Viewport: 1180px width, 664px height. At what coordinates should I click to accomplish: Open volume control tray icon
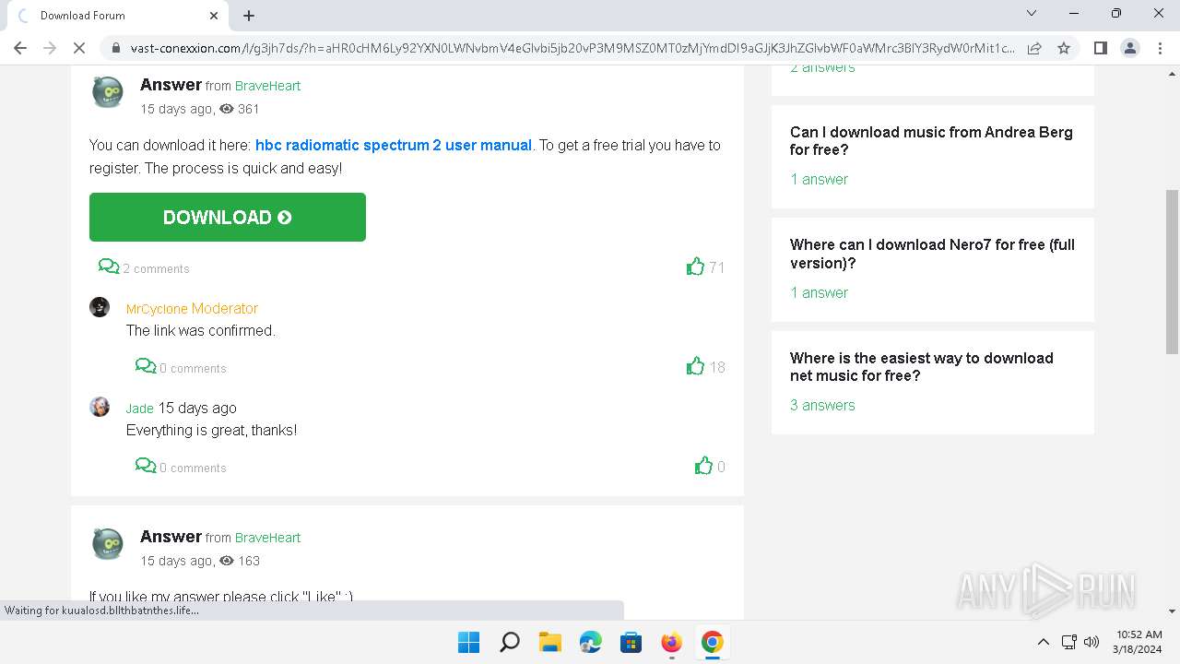(1091, 642)
